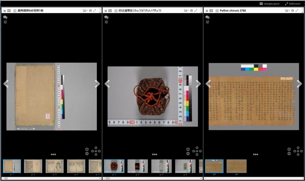305x181 pixels.
Task: Toggle thumbnail strip three-dots handle in Pelliot window
Action: coord(256,154)
